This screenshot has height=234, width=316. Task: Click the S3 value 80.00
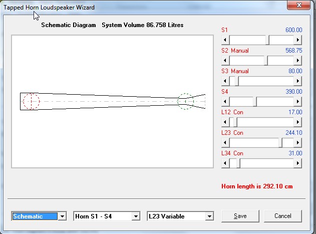click(x=295, y=71)
